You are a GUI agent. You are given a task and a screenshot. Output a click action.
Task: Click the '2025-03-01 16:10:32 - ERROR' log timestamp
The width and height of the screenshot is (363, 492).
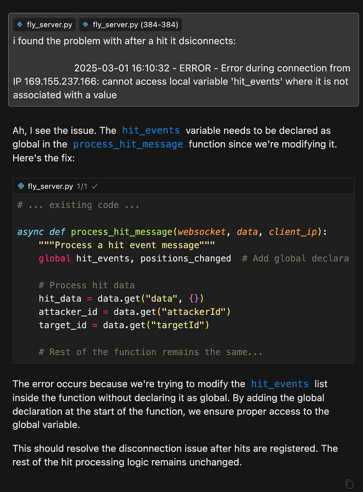(x=142, y=68)
